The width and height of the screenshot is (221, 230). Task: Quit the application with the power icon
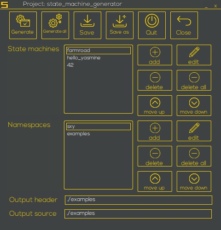tap(152, 25)
